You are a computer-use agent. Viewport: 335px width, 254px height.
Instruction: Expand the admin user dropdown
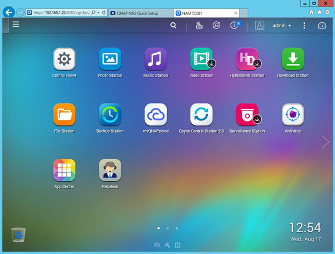click(281, 26)
